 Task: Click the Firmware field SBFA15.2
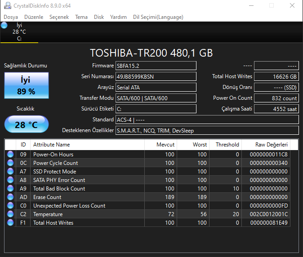click(x=156, y=66)
